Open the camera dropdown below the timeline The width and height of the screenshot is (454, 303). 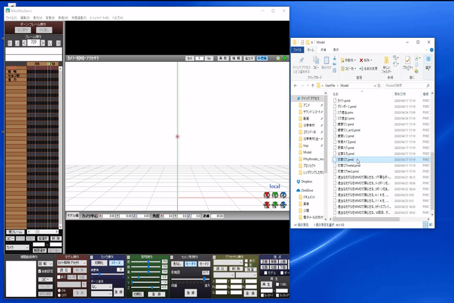[x=18, y=247]
